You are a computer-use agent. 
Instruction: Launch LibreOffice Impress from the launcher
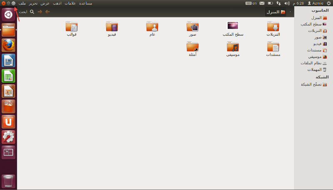coord(8,91)
